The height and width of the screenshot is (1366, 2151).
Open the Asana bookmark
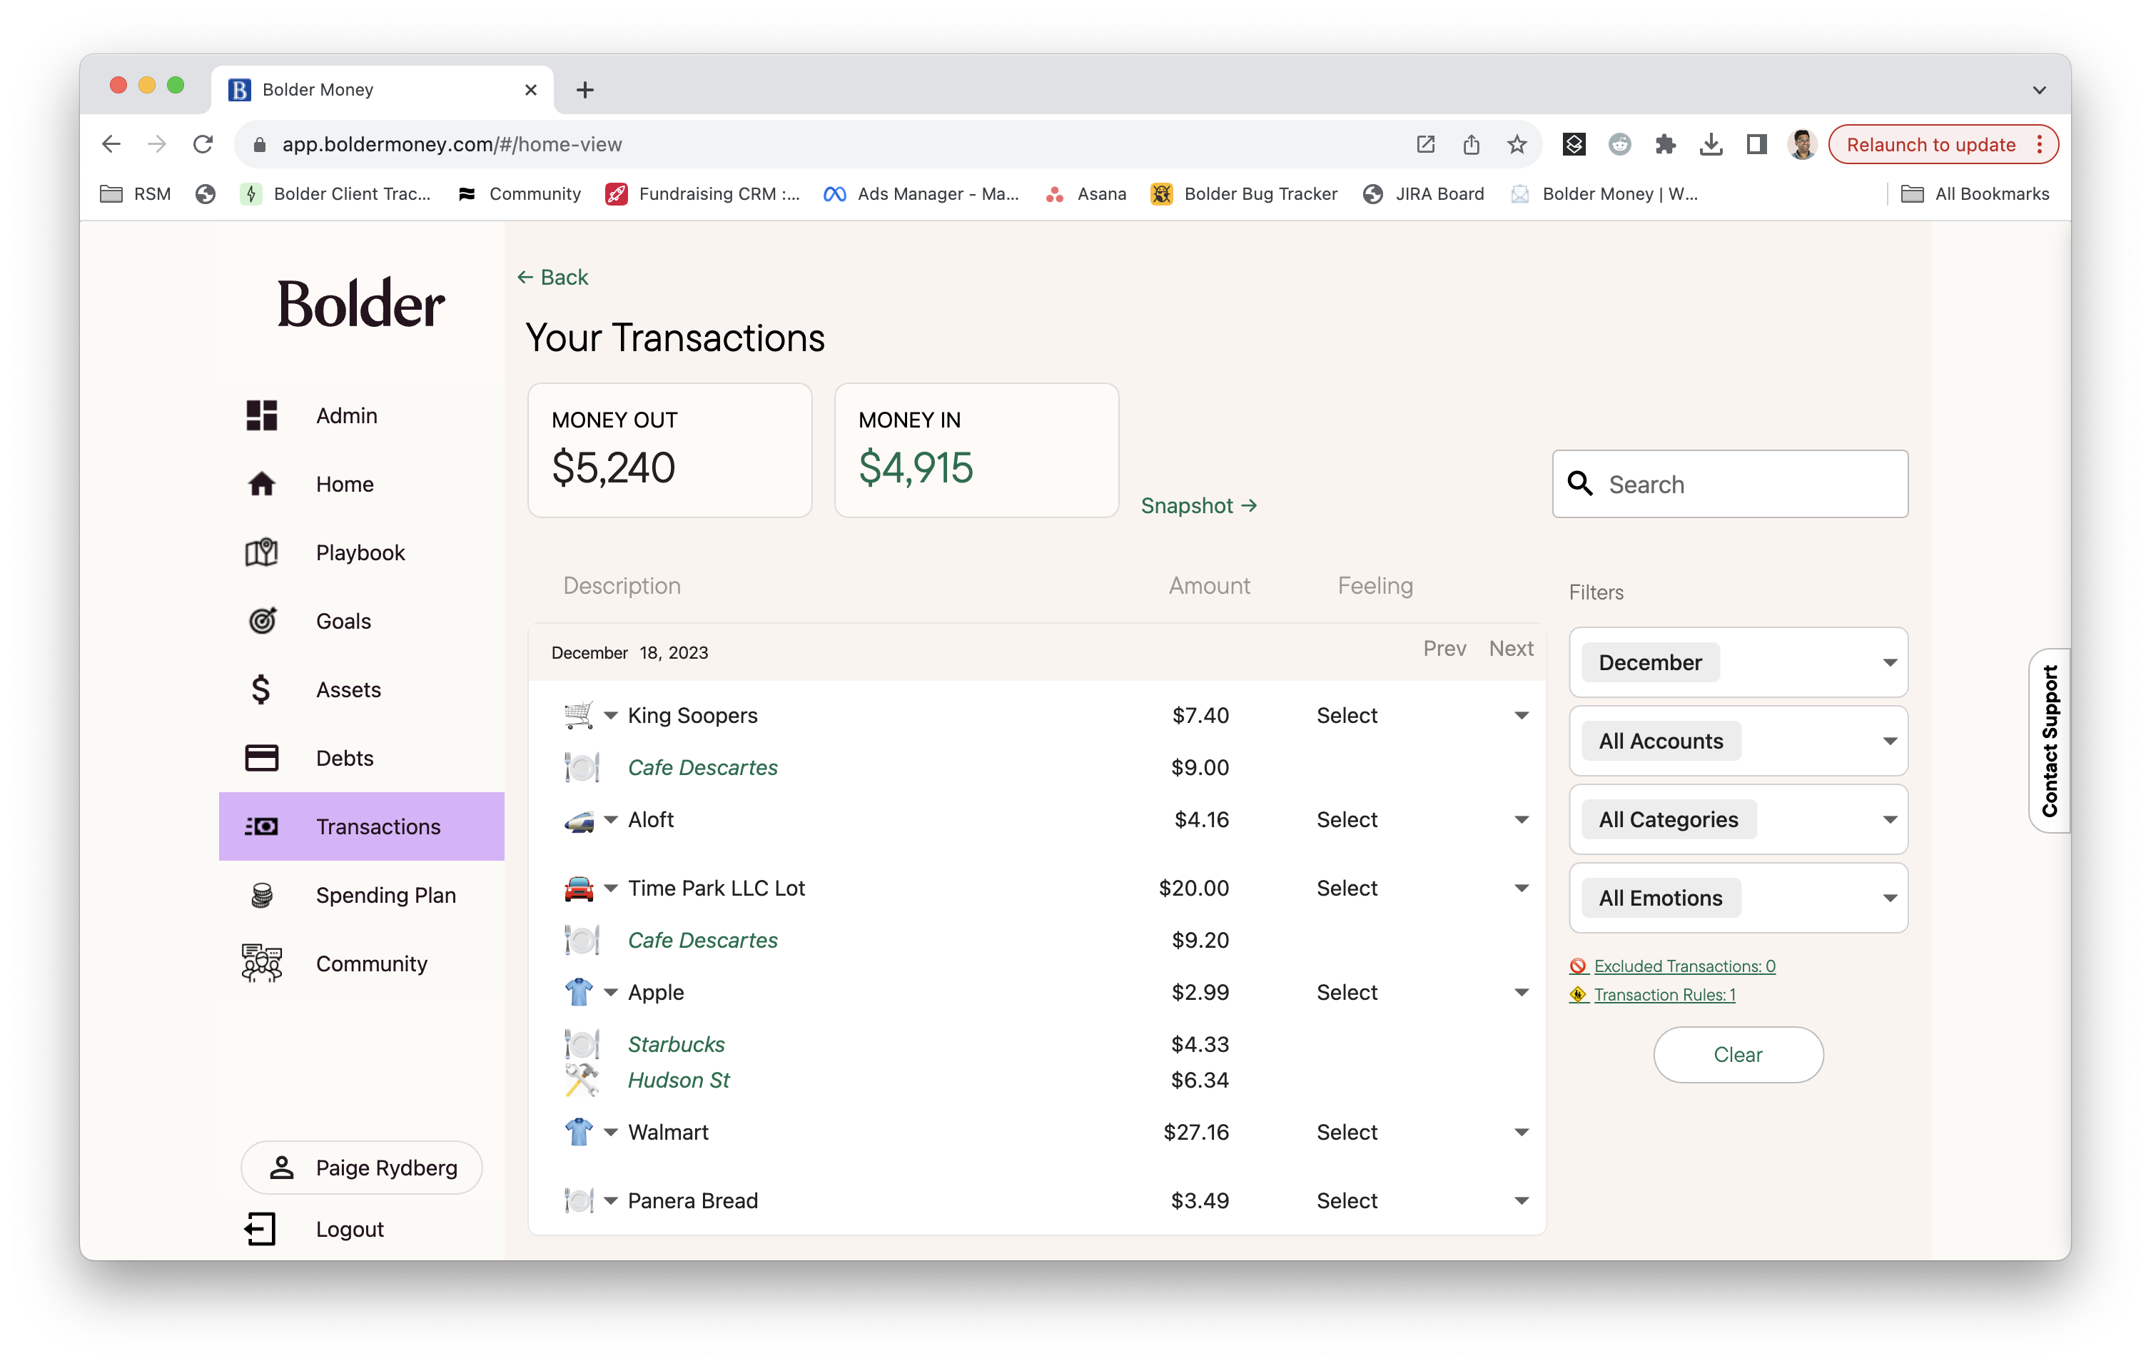(x=1085, y=194)
